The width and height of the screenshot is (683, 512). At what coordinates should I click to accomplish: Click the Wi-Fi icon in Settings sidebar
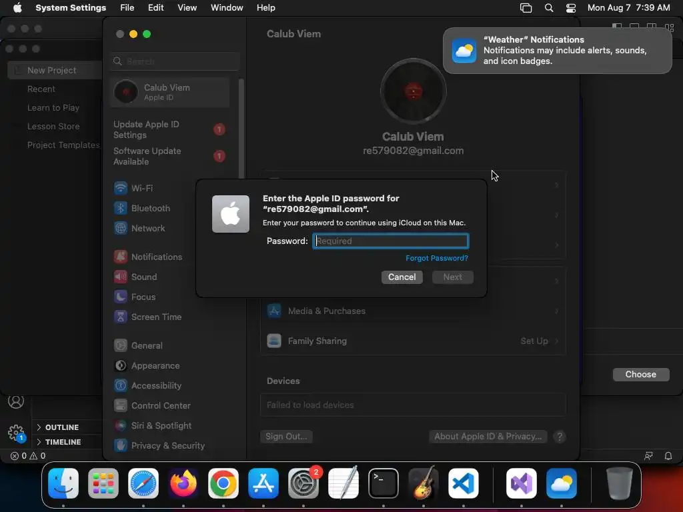(x=121, y=188)
